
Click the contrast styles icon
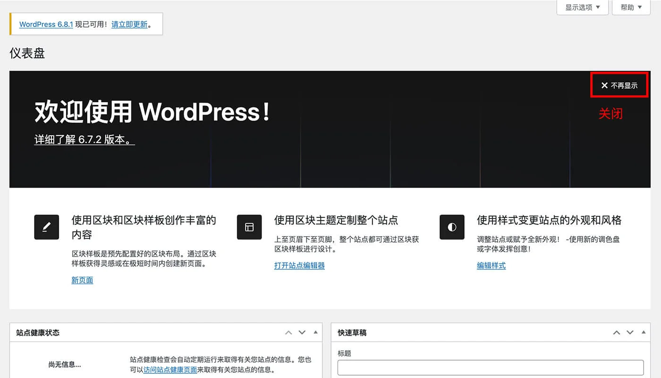coord(452,227)
